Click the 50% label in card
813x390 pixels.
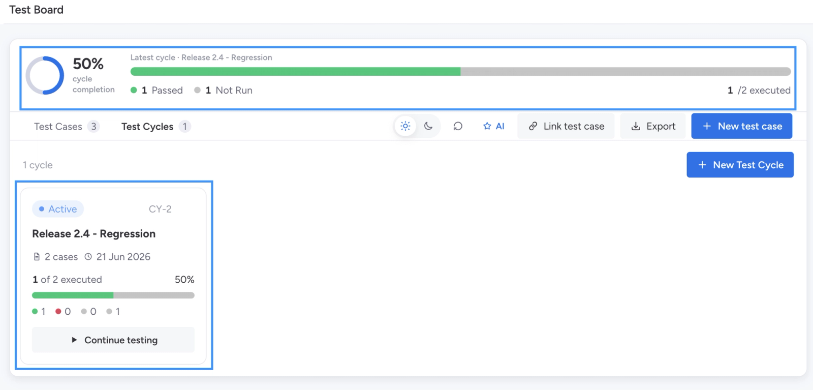click(184, 280)
